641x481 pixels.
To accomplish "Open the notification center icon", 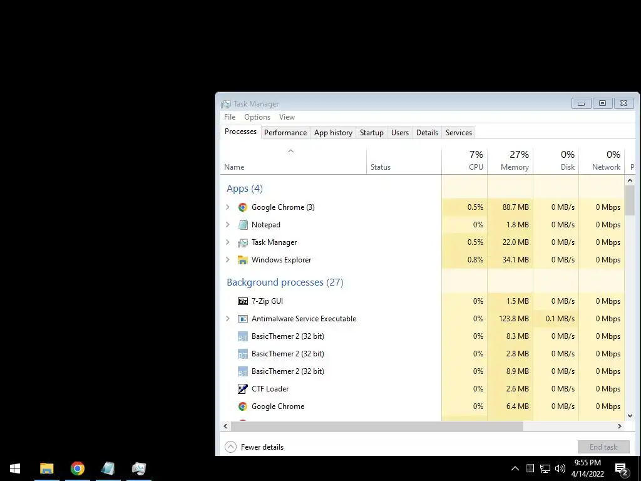I will point(622,469).
